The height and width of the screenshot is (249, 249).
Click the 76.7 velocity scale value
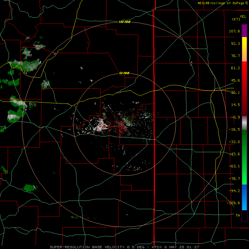point(235,56)
